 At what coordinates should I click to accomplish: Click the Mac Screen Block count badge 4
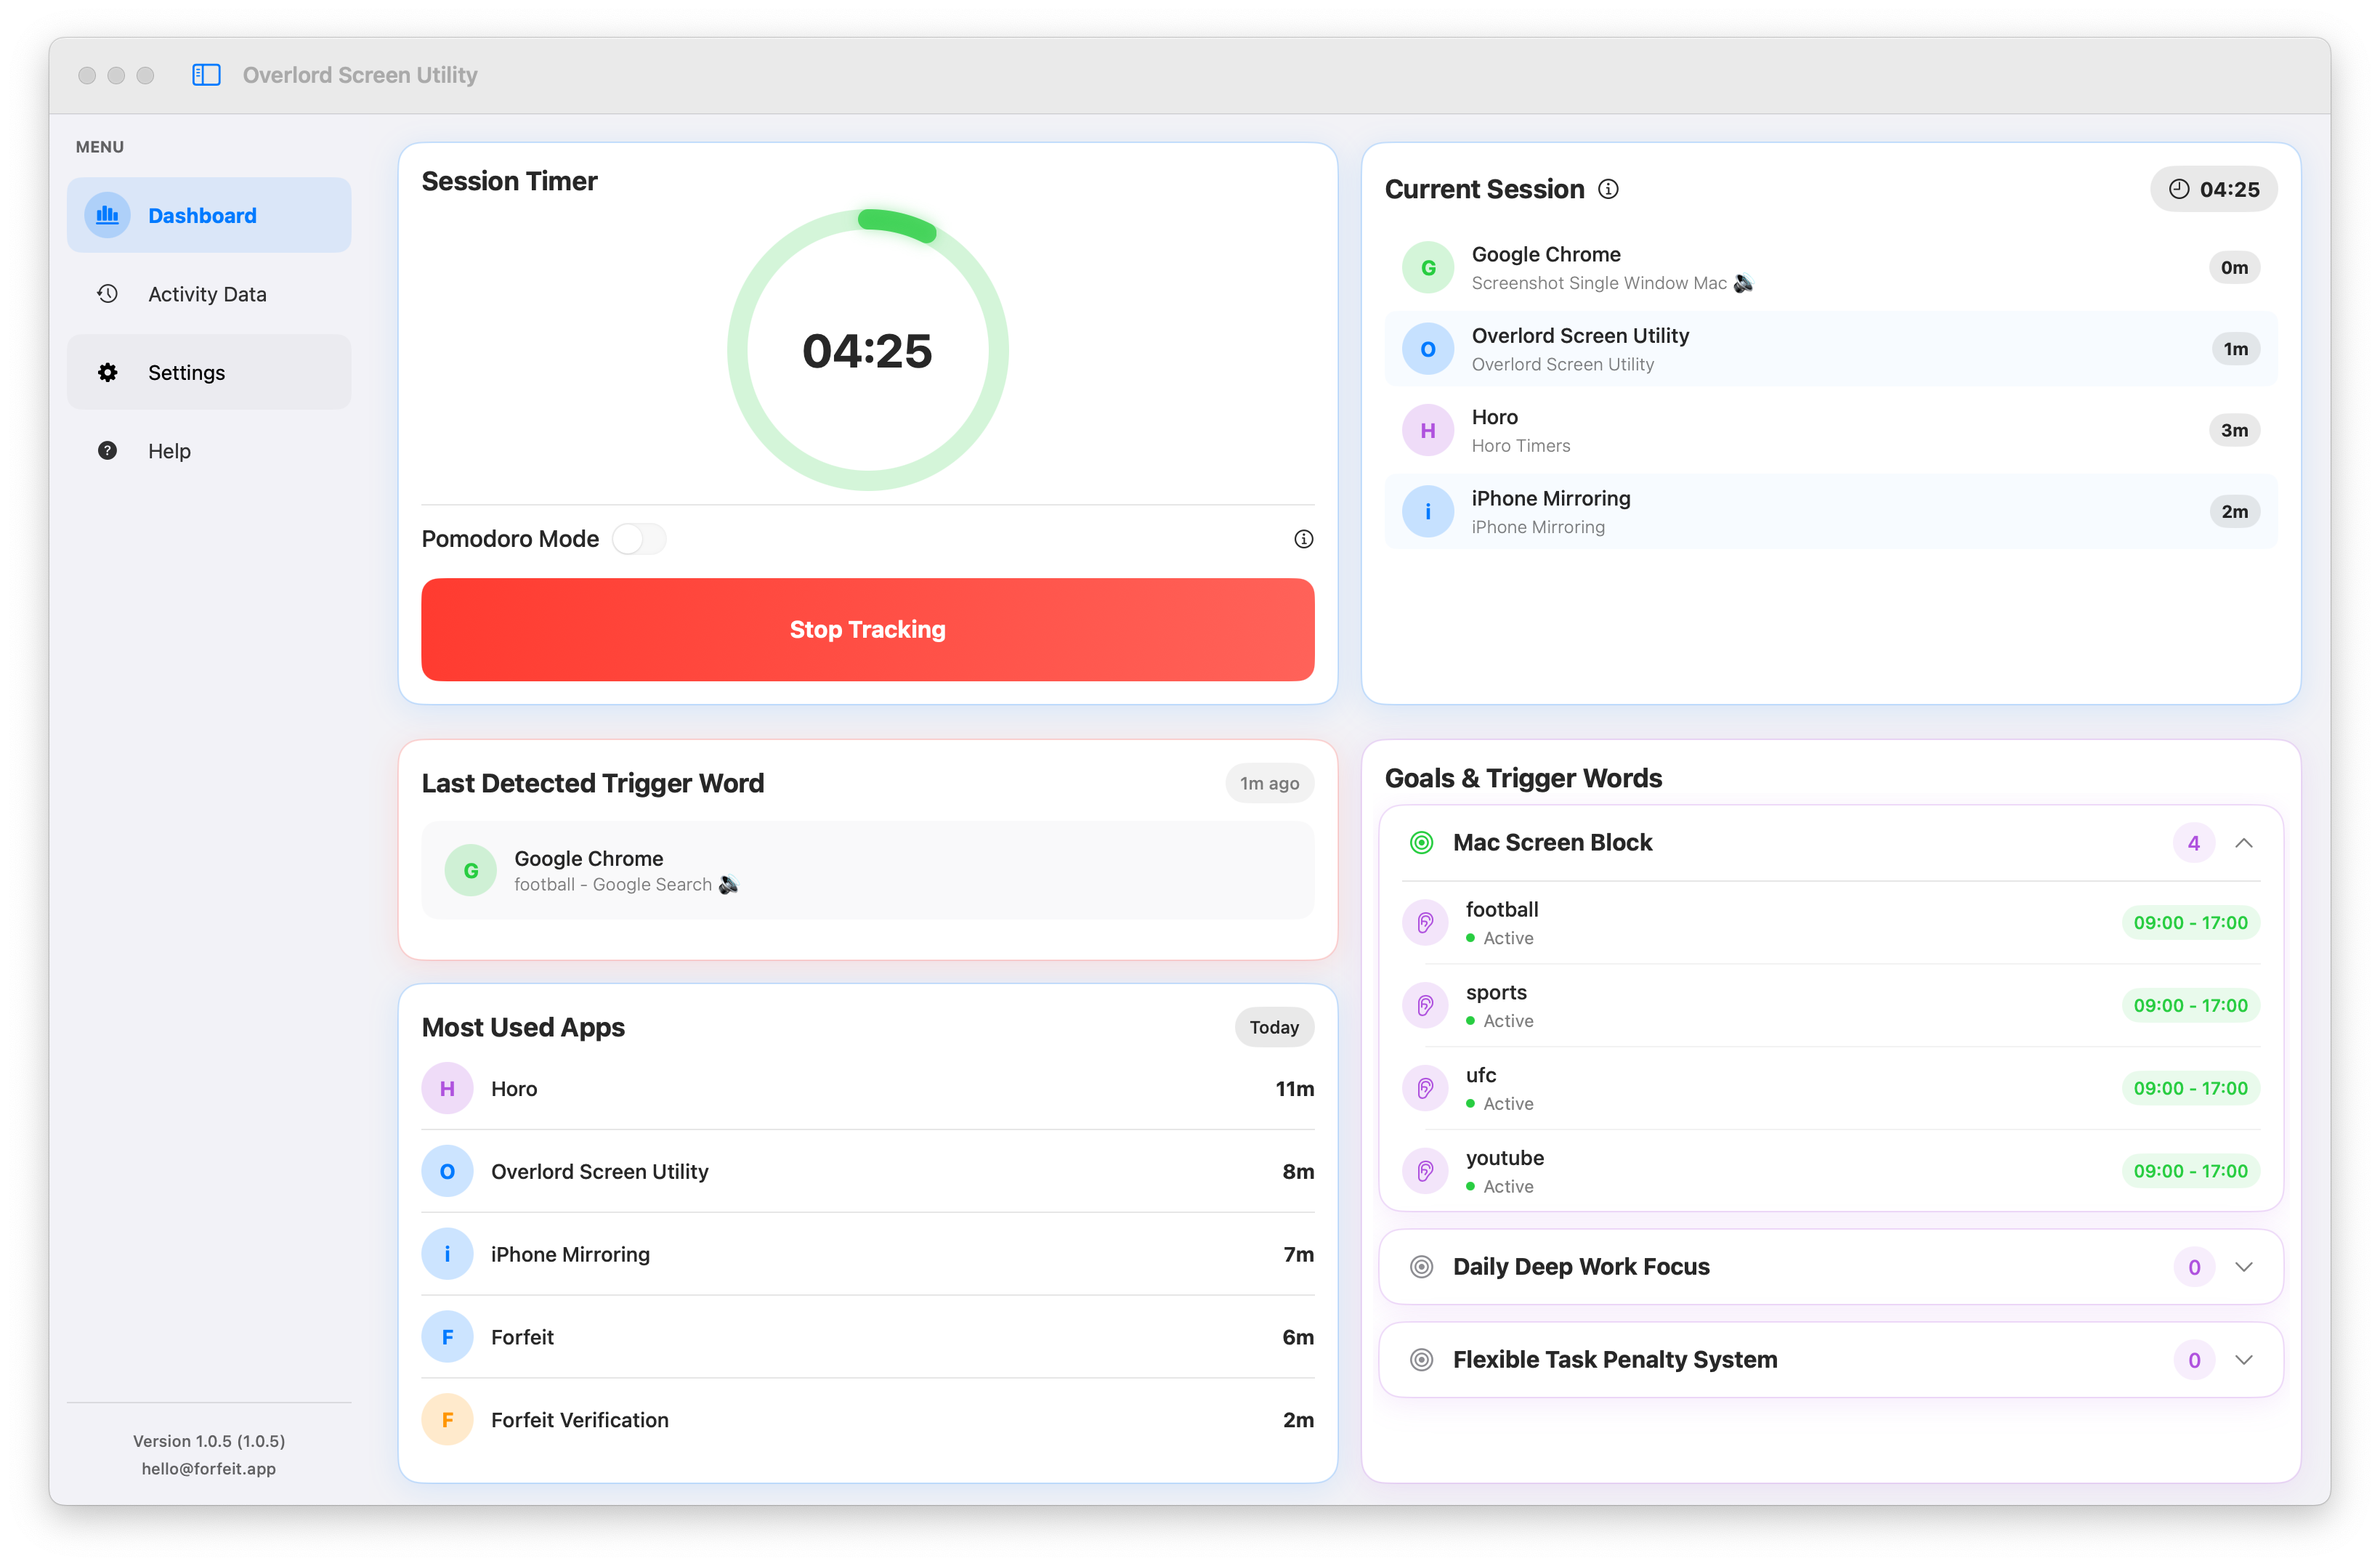2193,843
